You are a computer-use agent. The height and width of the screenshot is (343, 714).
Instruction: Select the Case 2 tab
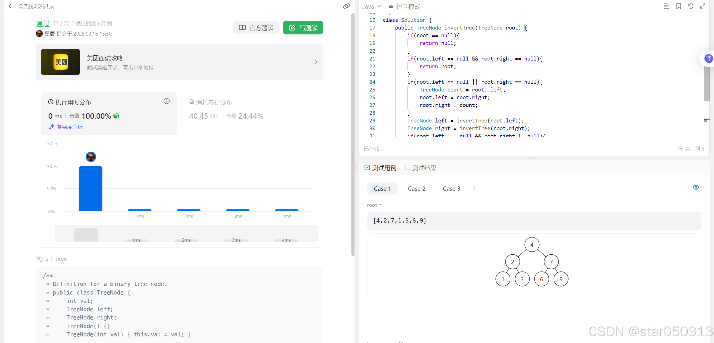coord(417,189)
